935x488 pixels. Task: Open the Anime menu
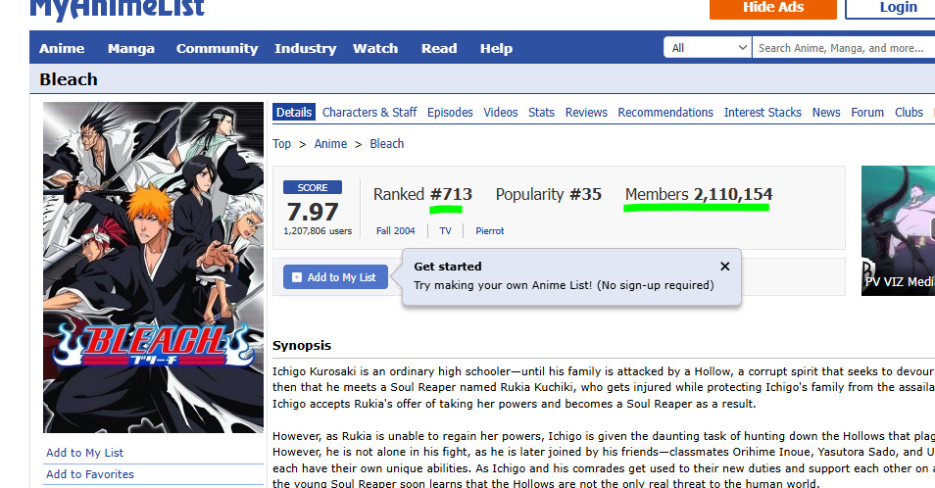(62, 48)
